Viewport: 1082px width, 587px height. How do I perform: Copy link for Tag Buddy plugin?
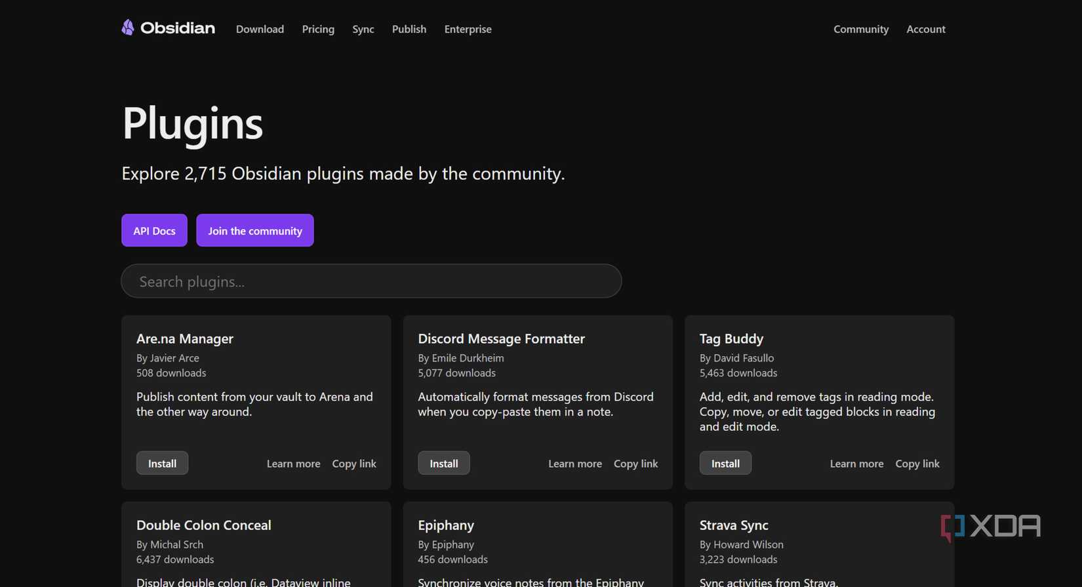[917, 464]
